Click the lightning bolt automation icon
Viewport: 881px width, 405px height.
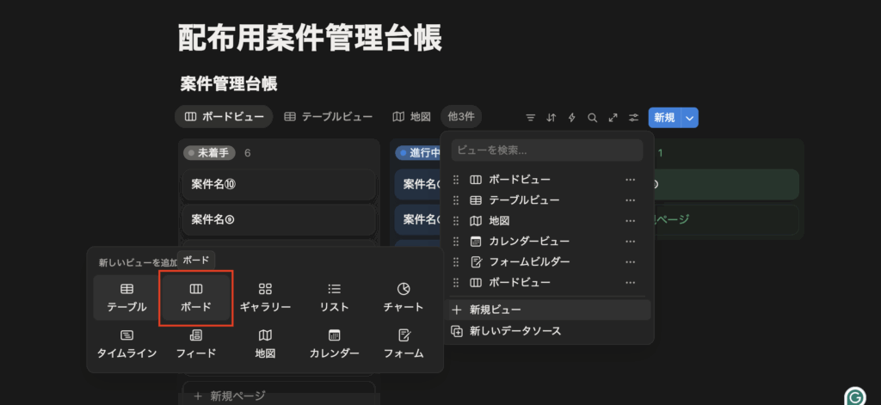(x=571, y=117)
